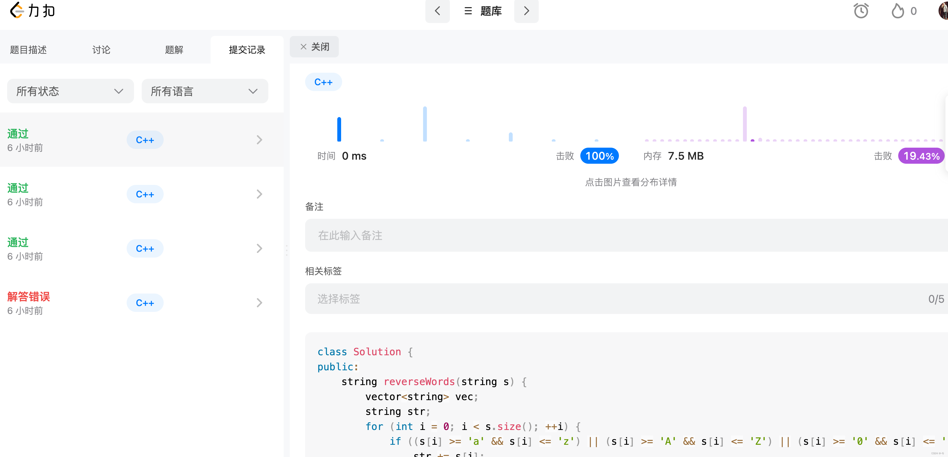Expand the 所有状态 dropdown
This screenshot has width=948, height=457.
[x=70, y=91]
